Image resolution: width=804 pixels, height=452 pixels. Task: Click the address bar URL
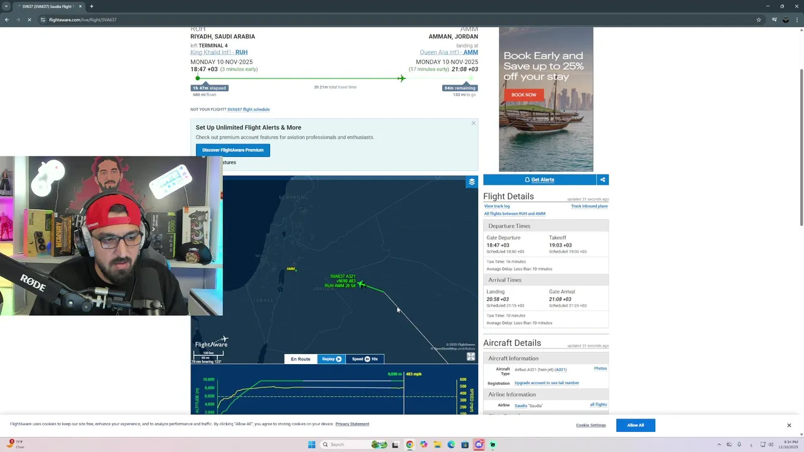[x=83, y=19]
